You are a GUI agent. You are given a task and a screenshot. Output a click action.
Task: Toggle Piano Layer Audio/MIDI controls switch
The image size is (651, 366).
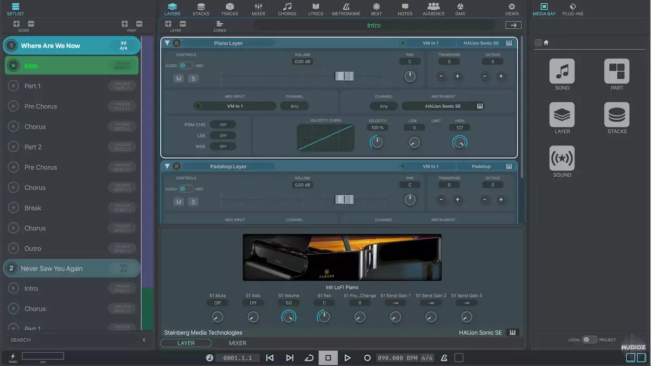click(x=186, y=66)
